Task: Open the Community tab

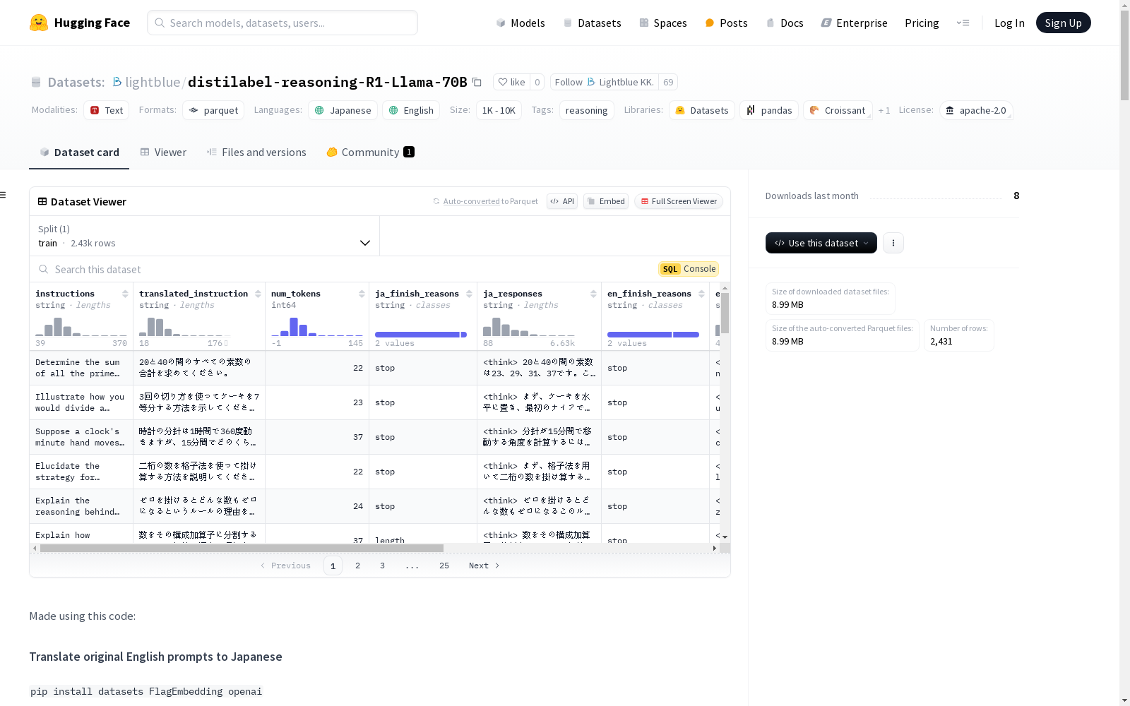Action: 370,152
